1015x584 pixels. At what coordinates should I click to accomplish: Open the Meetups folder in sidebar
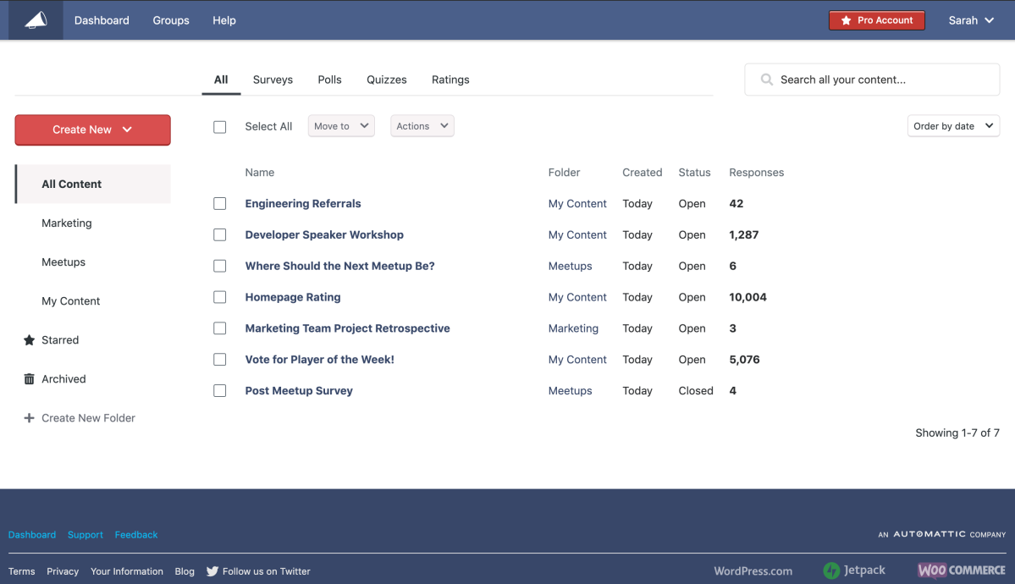click(x=63, y=262)
